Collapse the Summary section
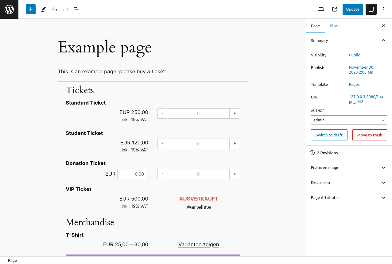Viewport: 392px width, 264px height. (x=383, y=40)
